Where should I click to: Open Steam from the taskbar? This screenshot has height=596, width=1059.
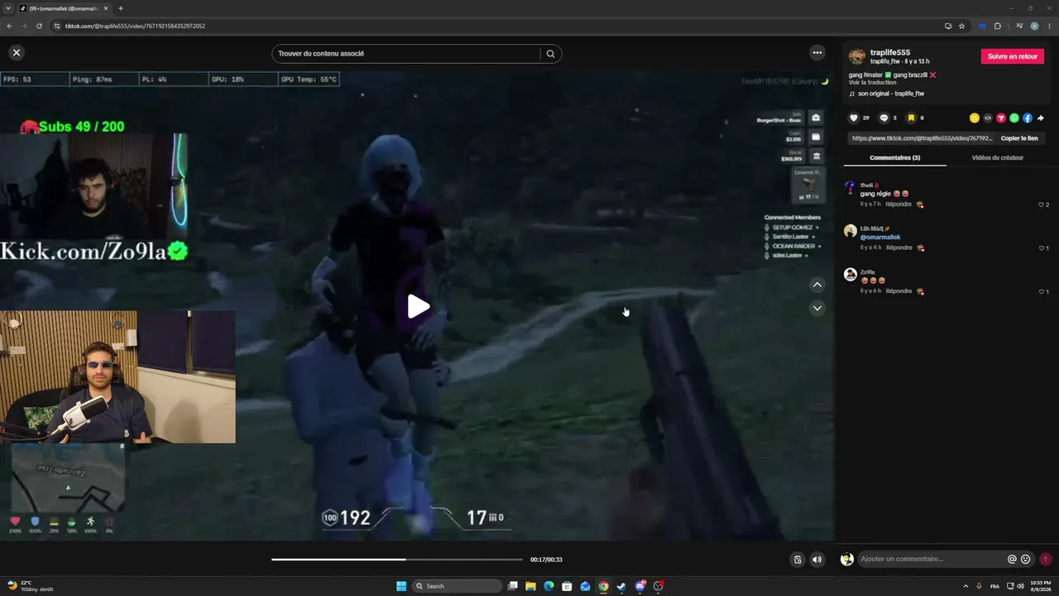[621, 586]
